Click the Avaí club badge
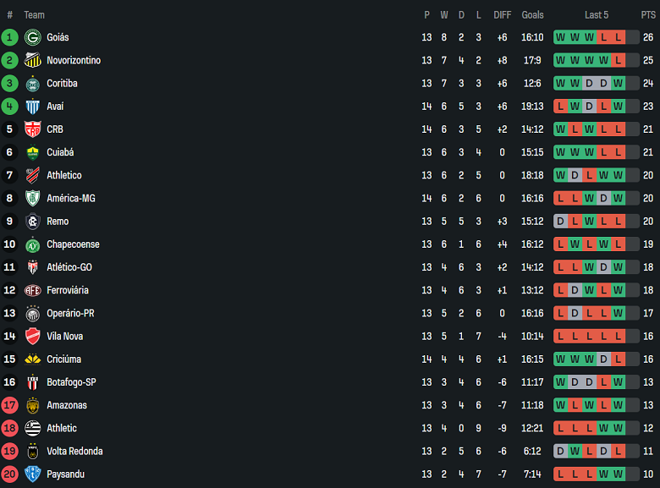This screenshot has width=660, height=488. pyautogui.click(x=33, y=107)
